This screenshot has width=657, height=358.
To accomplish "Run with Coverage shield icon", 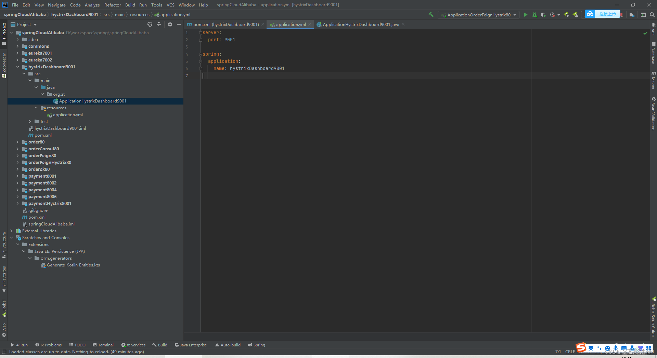I will click(x=543, y=15).
